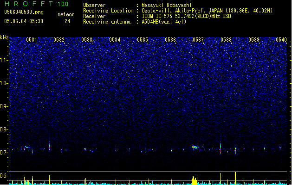The image size is (292, 185).
Task: Click the A504HB(yagi 4el) antenna text
Action: click(x=164, y=22)
